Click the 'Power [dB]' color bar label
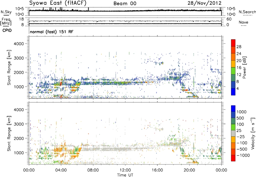Screen dimensions: 256x177 coord(244,67)
